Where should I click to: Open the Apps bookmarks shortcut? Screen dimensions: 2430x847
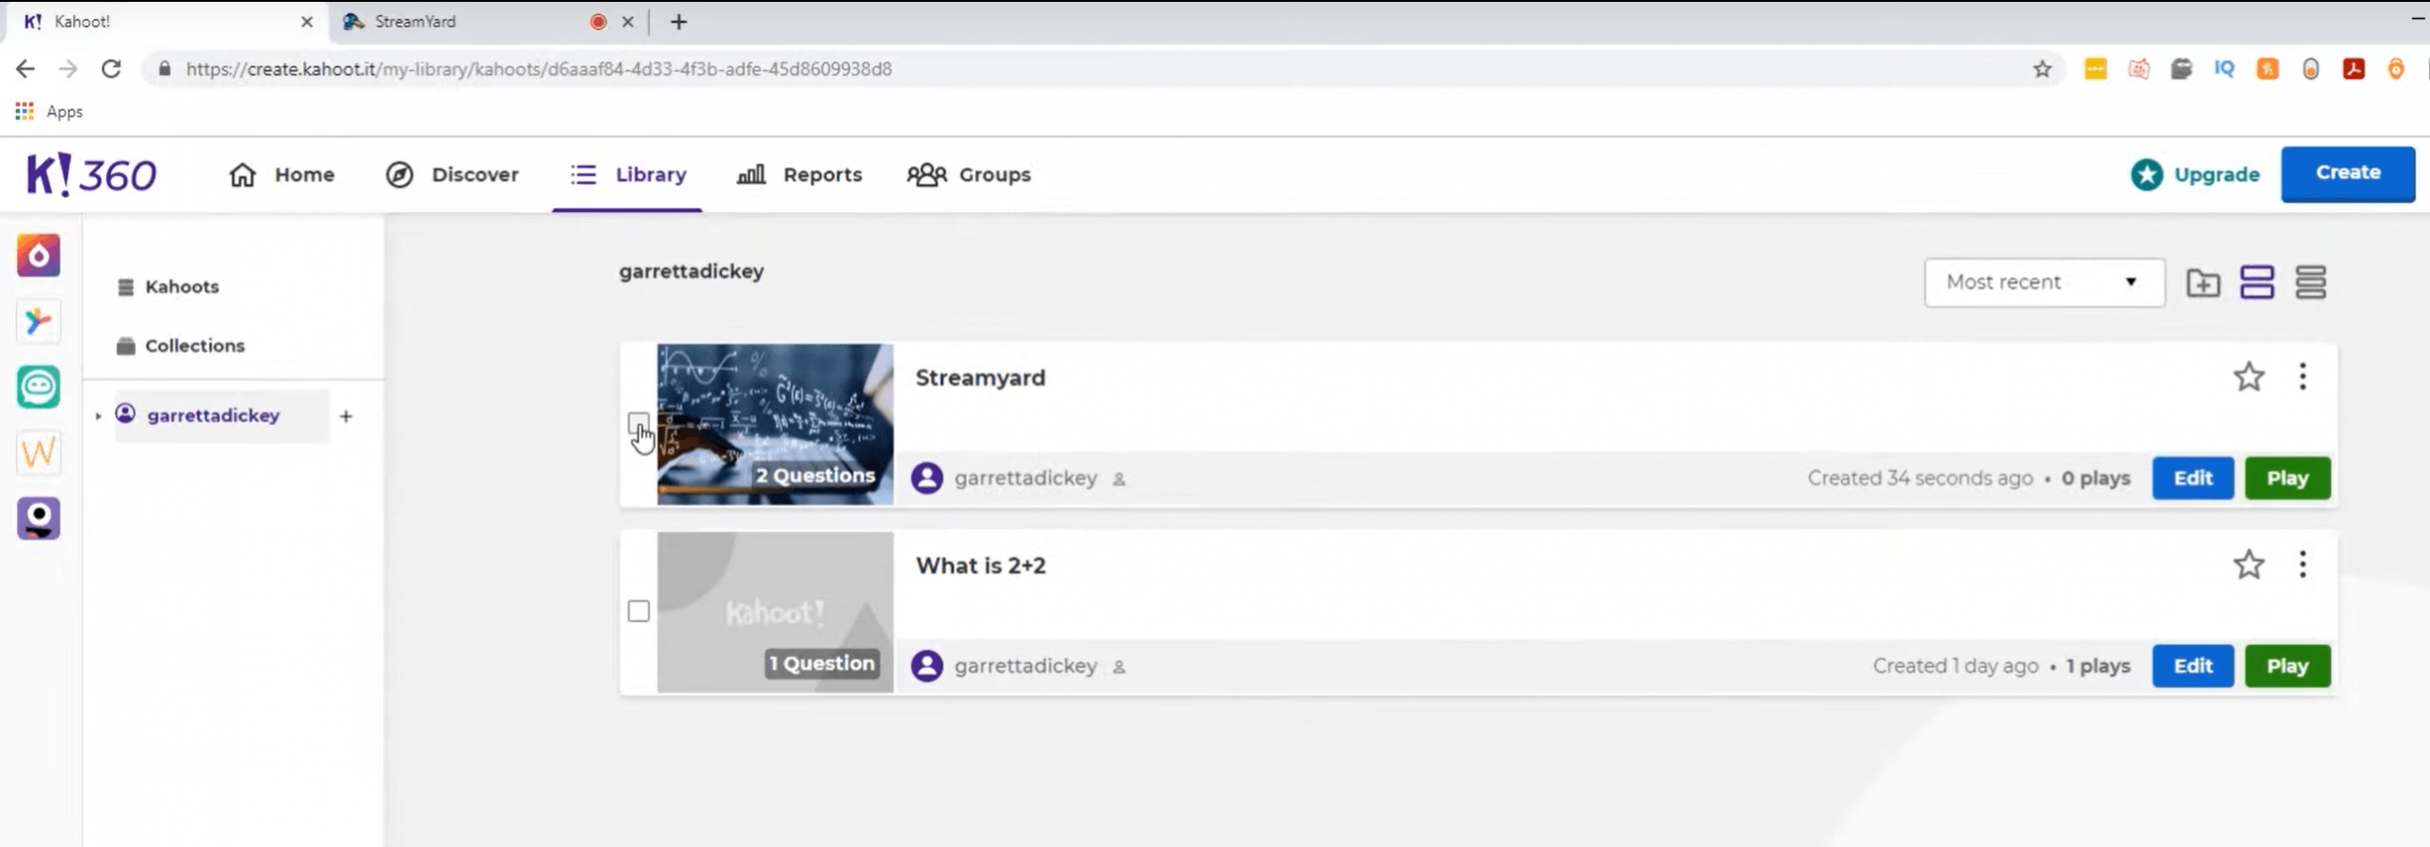tap(49, 111)
